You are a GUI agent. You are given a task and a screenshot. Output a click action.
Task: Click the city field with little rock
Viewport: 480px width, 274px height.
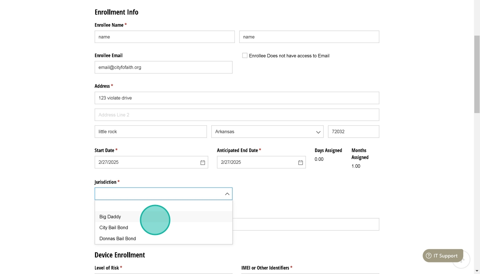coord(150,132)
